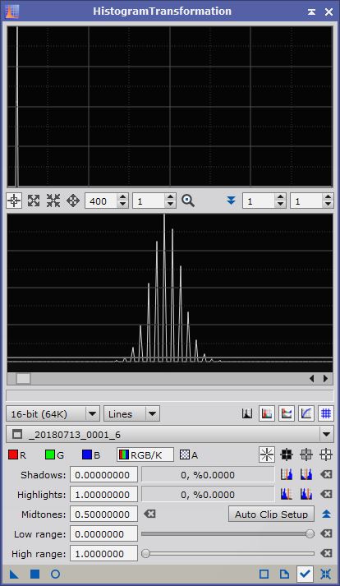340x586 pixels.
Task: Toggle the MTF curve display icon
Action: point(306,413)
